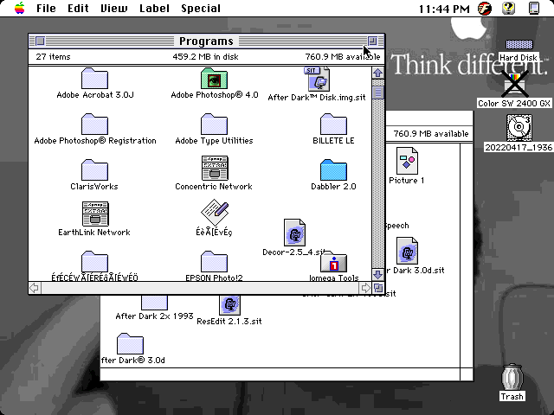Select the garbled-name folder beside EPSON Photo!2
The image size is (554, 415).
(94, 262)
